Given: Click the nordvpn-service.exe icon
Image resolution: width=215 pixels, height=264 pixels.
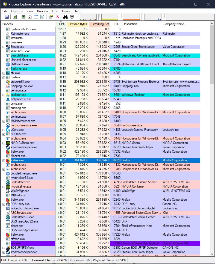Looking at the screenshot, I should (8, 125).
